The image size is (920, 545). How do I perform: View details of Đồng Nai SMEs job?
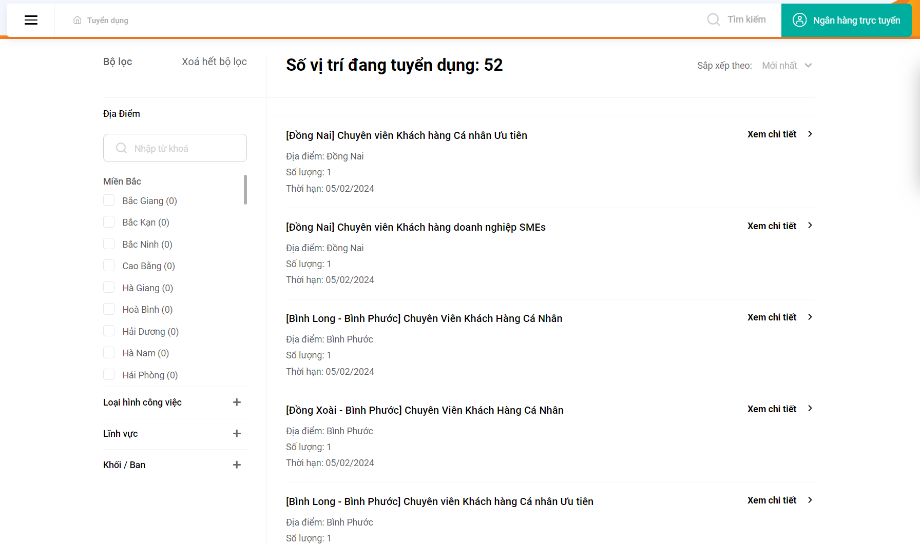tap(772, 226)
